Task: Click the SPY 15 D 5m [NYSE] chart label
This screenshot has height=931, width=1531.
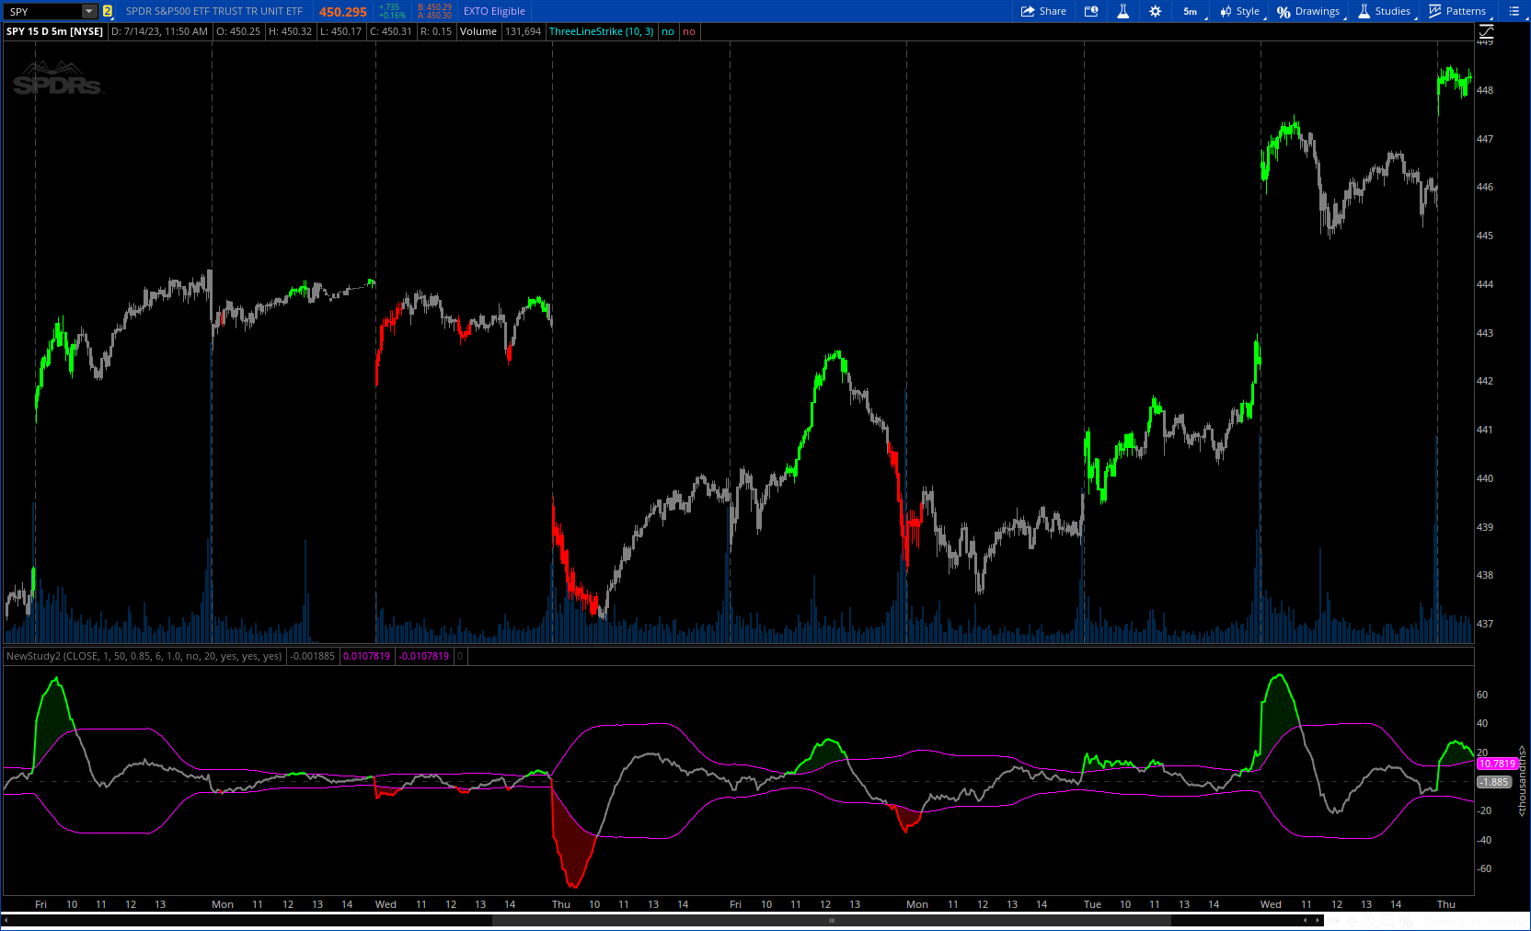Action: point(54,31)
